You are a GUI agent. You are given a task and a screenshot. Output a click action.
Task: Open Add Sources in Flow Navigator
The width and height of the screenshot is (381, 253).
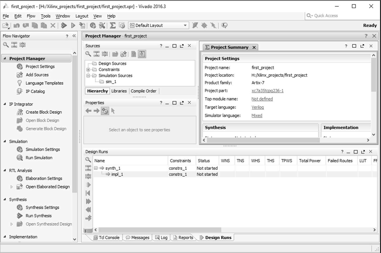point(37,75)
